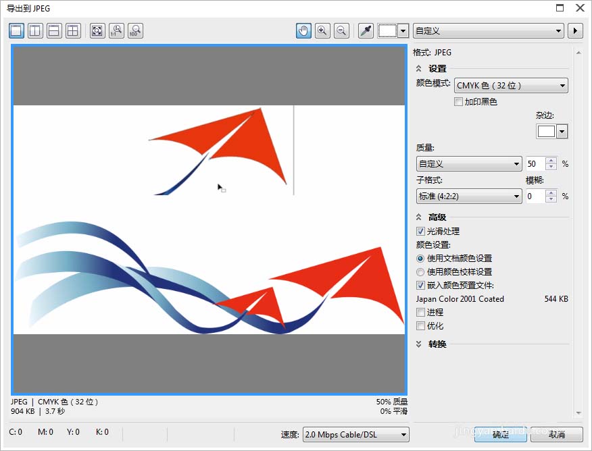Click the quality stepper down arrow

click(551, 167)
